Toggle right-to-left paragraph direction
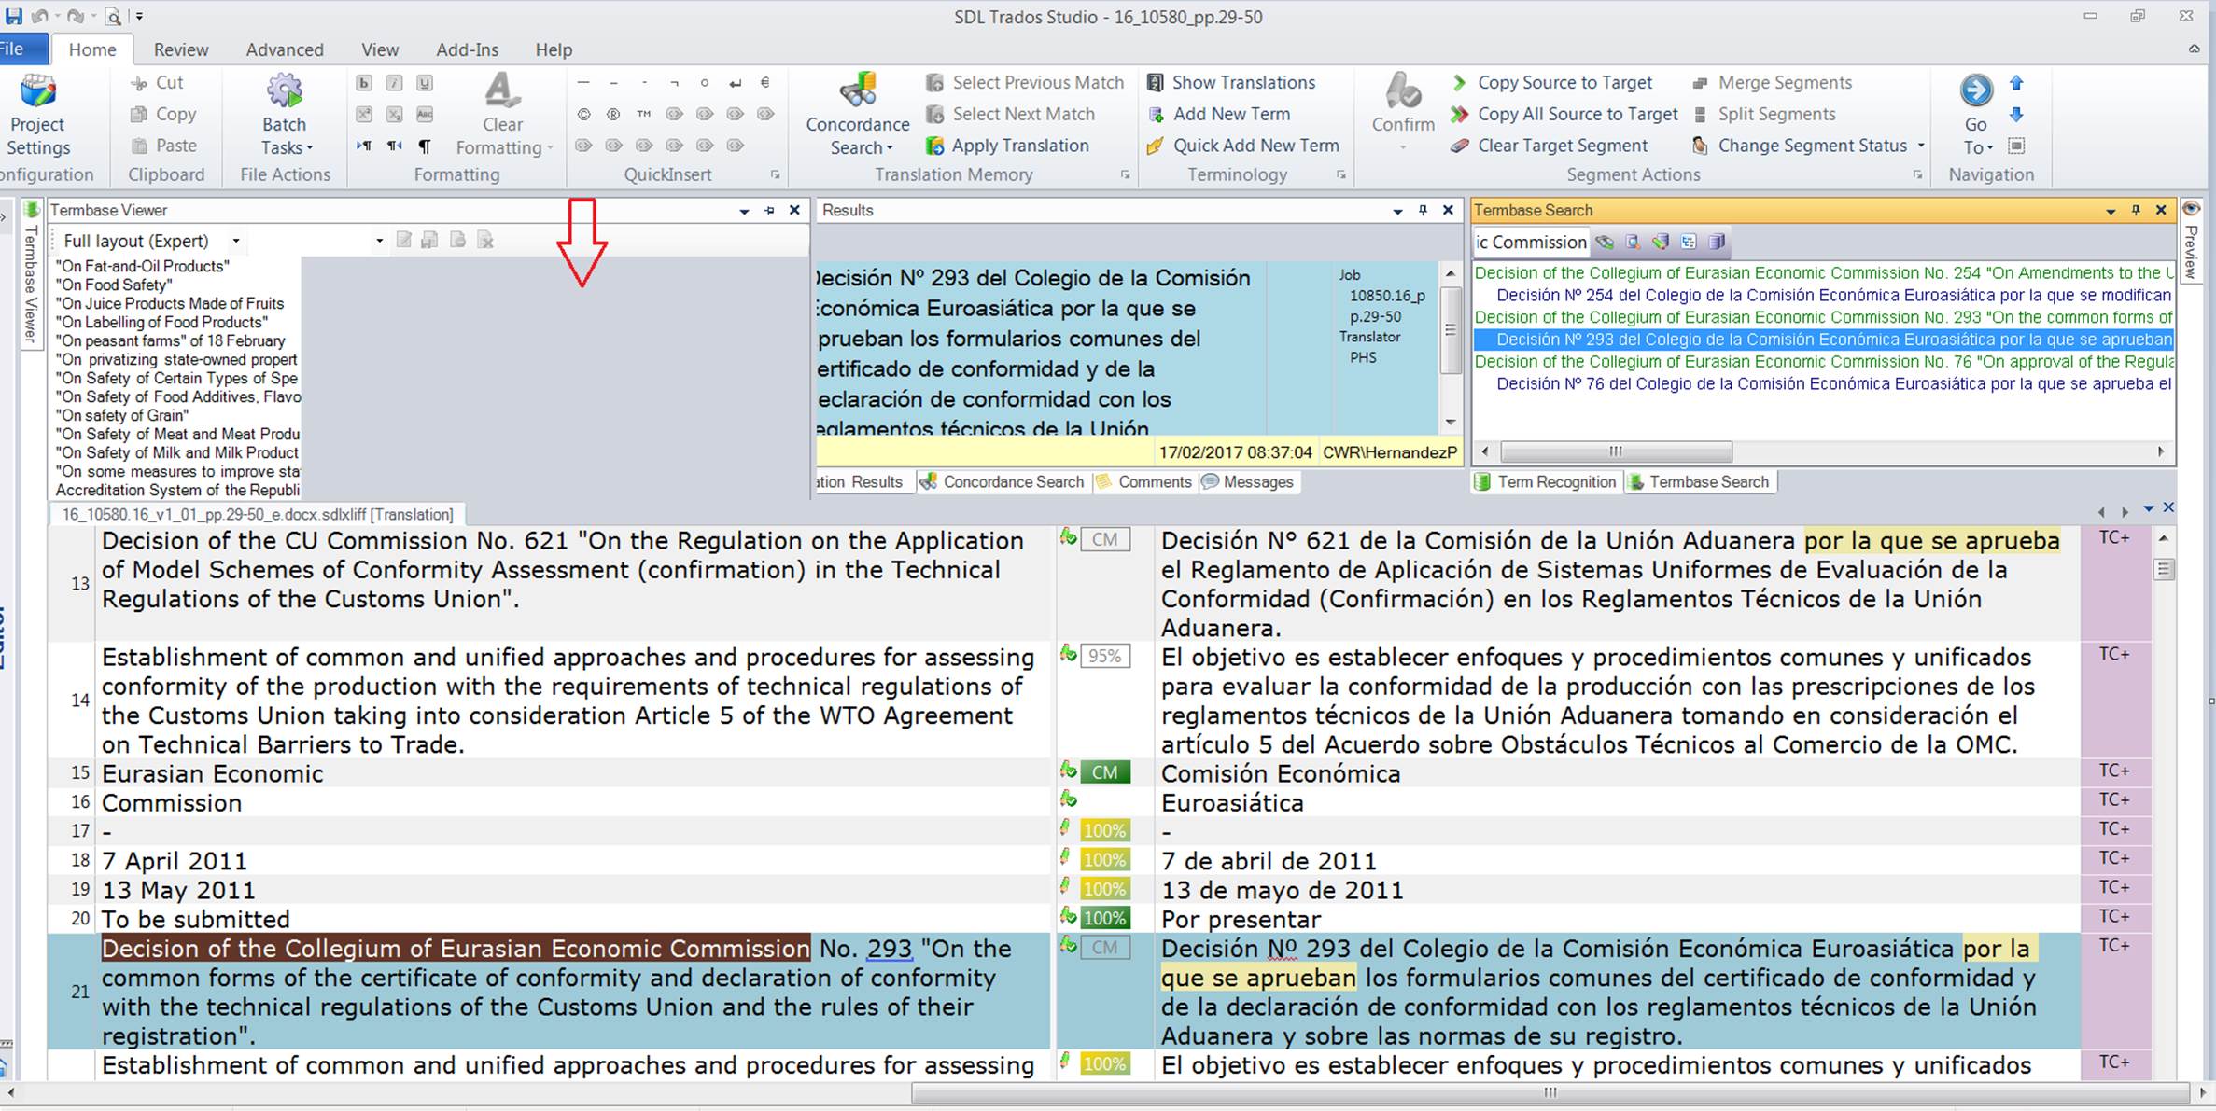Image resolution: width=2216 pixels, height=1111 pixels. [395, 146]
